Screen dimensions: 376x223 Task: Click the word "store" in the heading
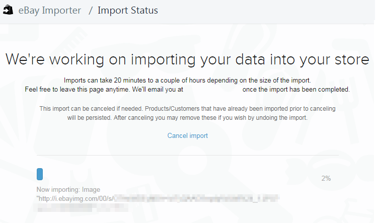(351, 59)
